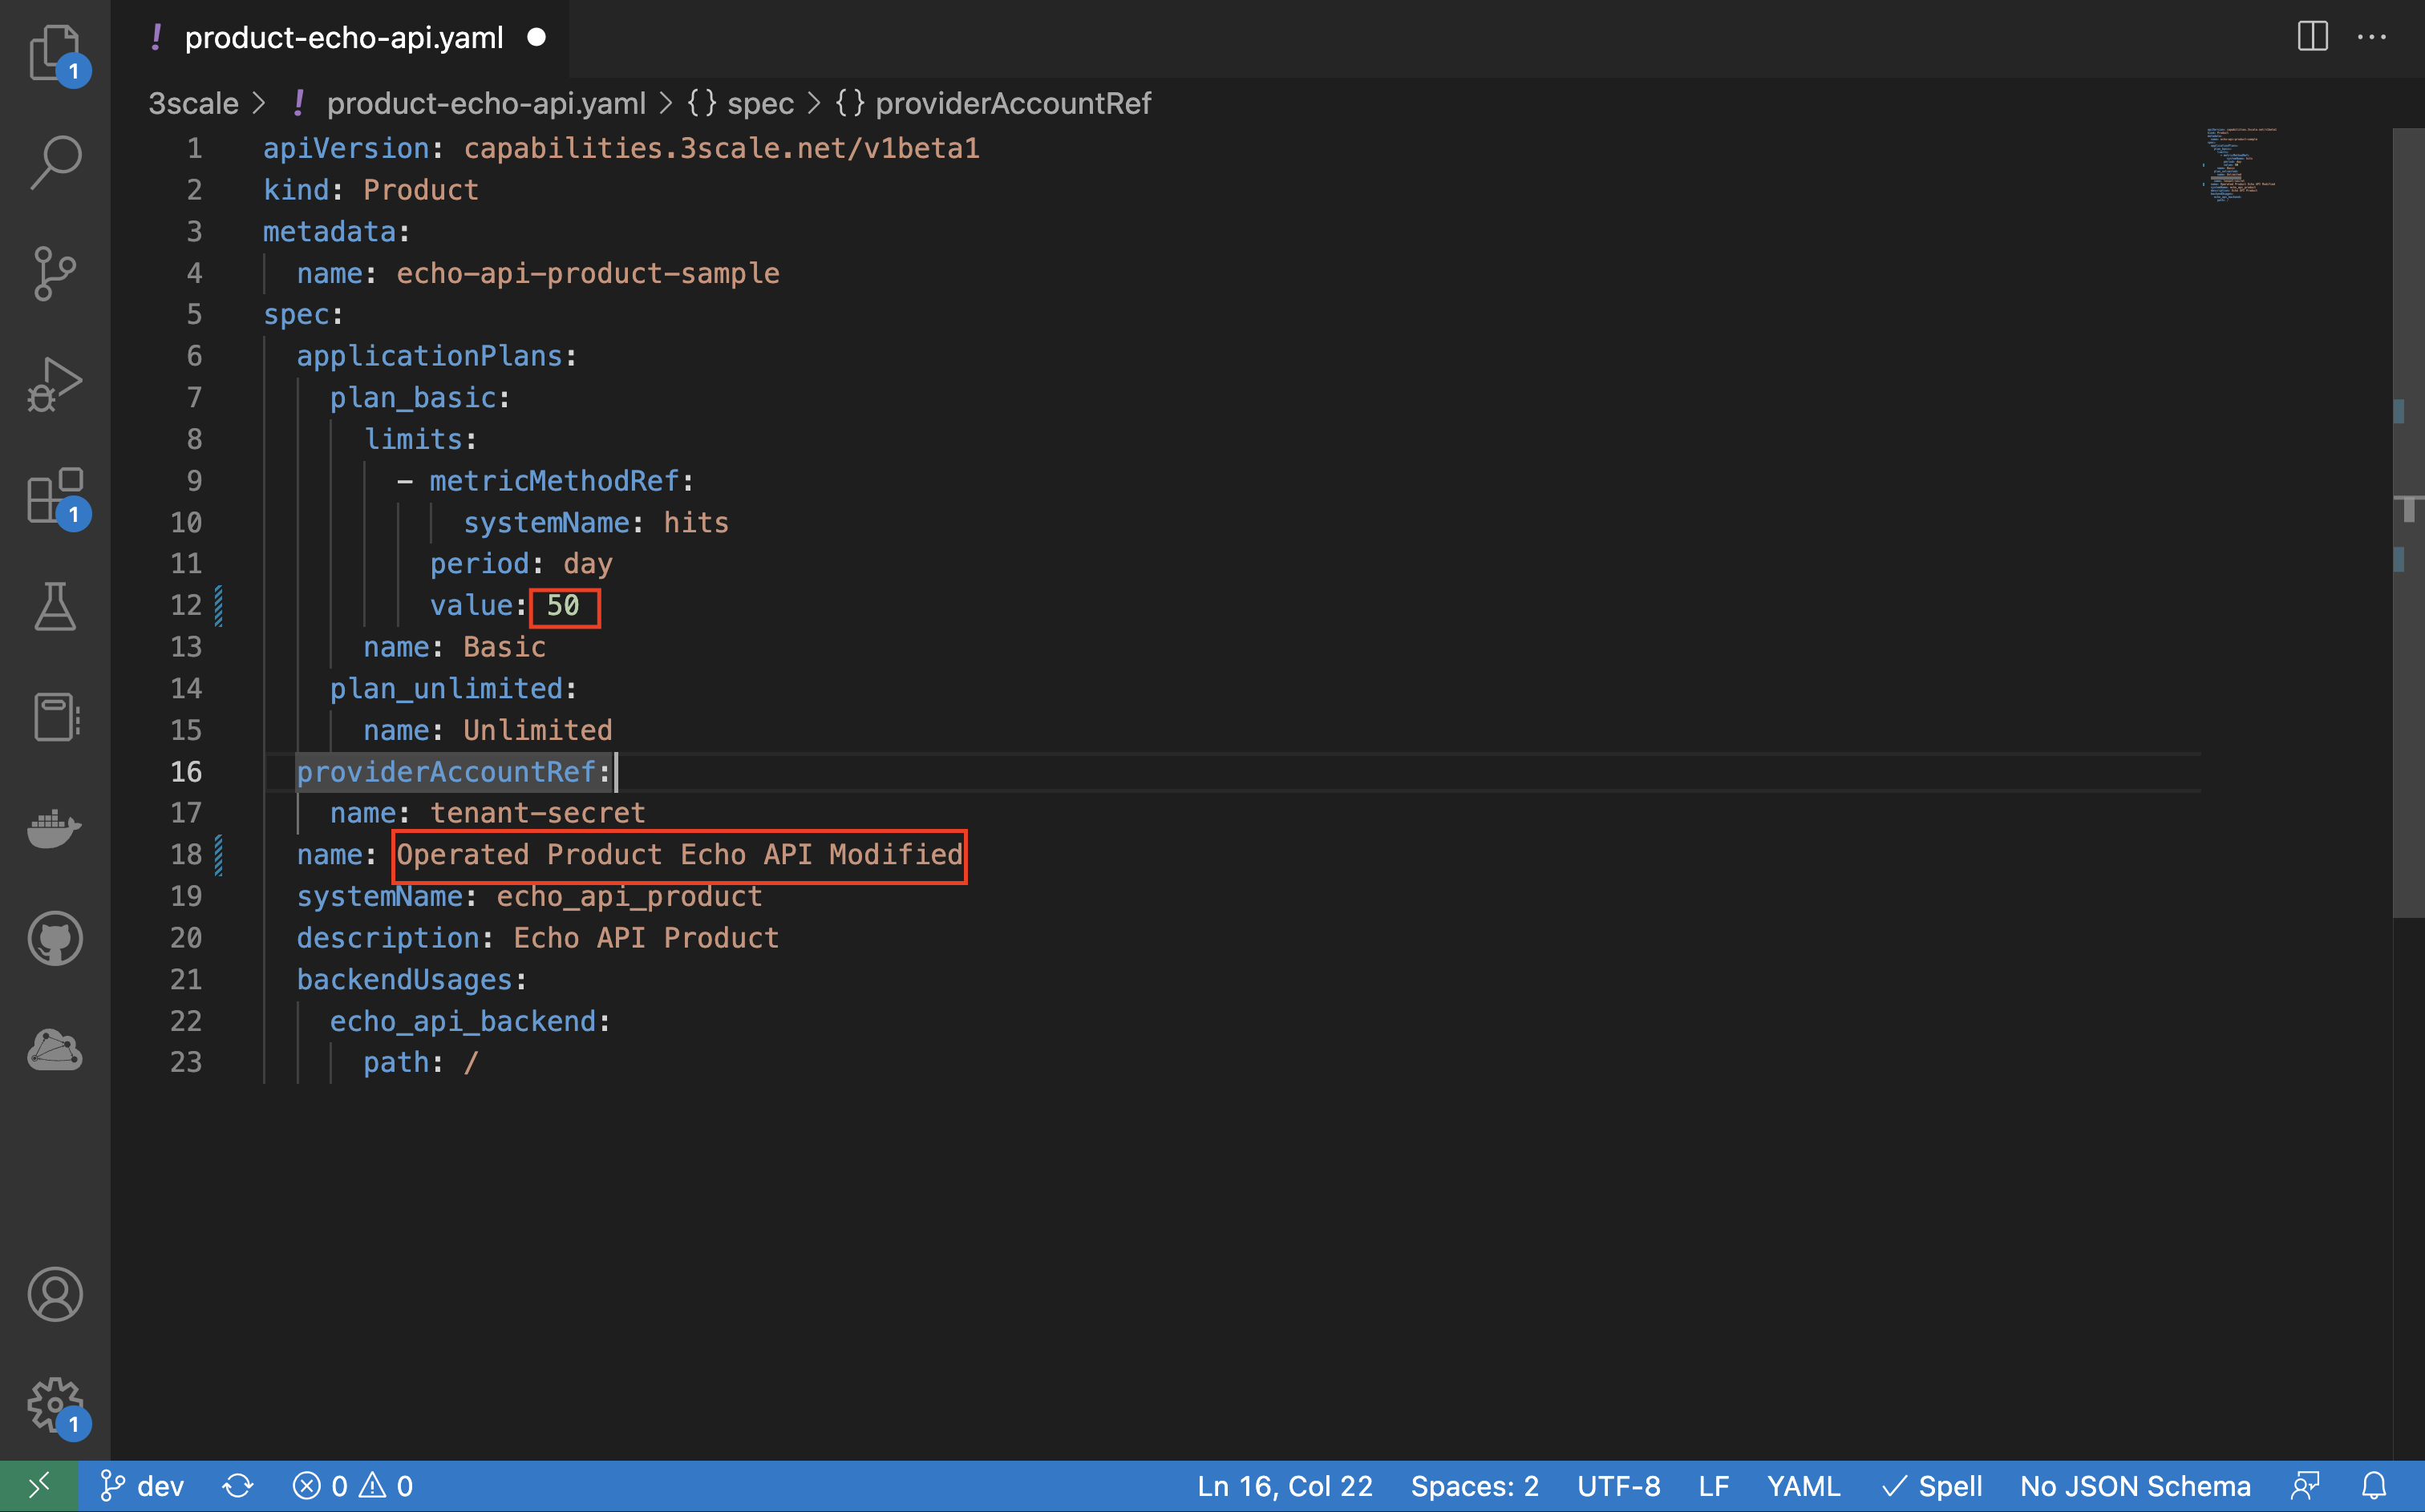Open the Extensions view
The width and height of the screenshot is (2425, 1512).
54,496
